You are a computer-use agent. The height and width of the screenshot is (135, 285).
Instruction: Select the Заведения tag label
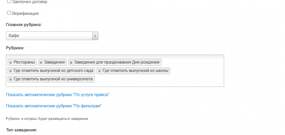tap(54, 62)
